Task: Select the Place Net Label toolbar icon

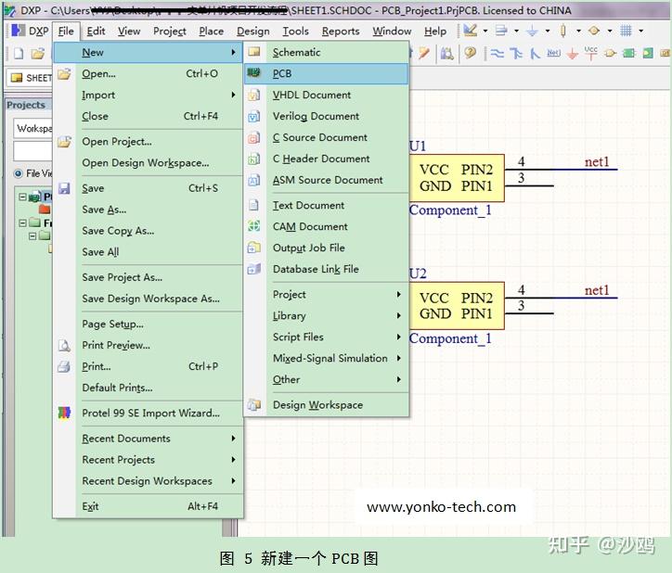Action: (553, 53)
